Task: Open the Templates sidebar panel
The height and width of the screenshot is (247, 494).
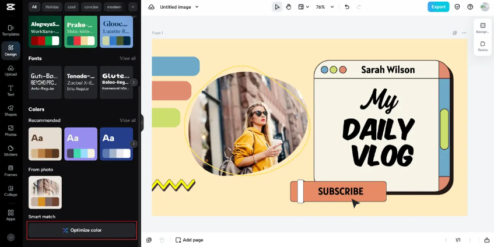Action: (10, 30)
